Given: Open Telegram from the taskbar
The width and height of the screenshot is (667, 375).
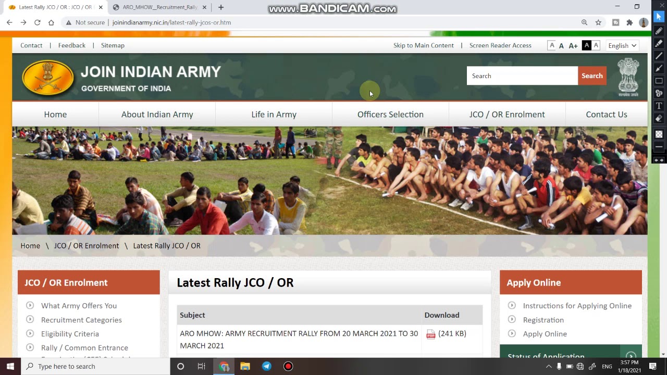Looking at the screenshot, I should coord(267,366).
